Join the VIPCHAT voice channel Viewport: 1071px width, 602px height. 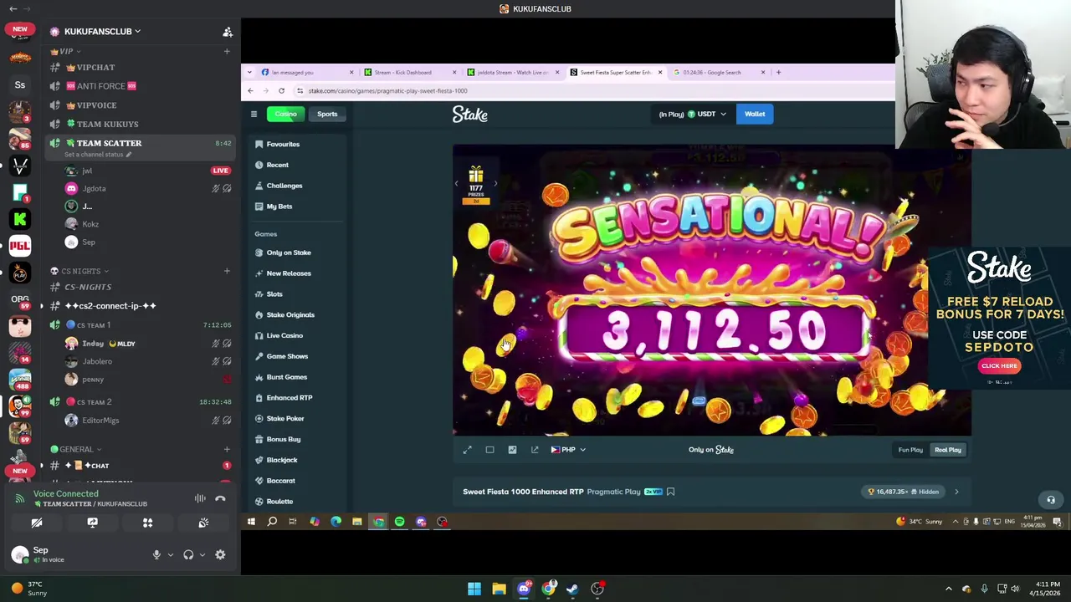(x=141, y=67)
